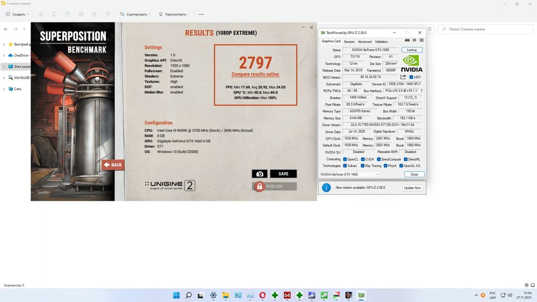Screen dimensions: 537x302
Task: Click the Bus Interface question mark icon
Action: [421, 91]
